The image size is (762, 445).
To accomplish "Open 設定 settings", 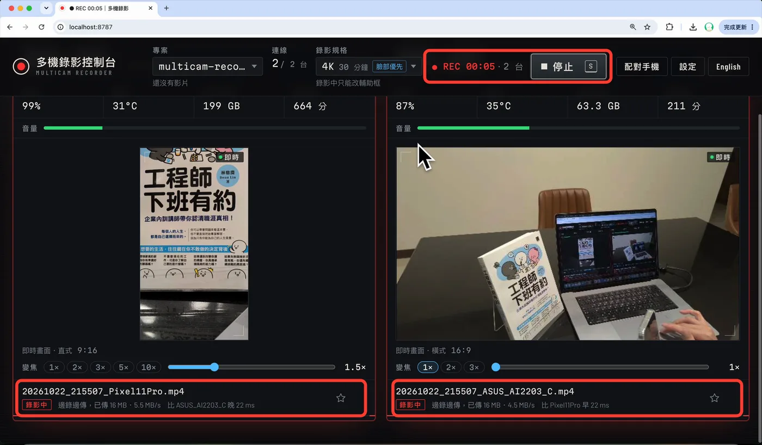I will coord(687,66).
